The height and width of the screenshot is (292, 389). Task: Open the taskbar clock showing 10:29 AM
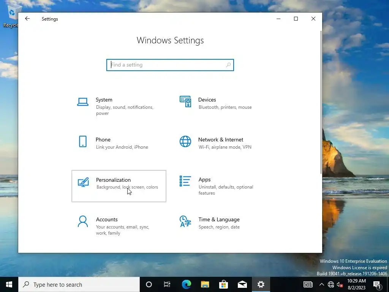[x=356, y=284]
